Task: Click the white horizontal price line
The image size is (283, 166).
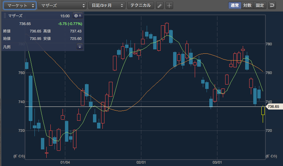Action: [144, 106]
